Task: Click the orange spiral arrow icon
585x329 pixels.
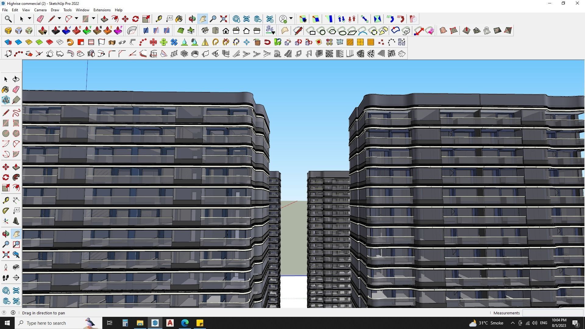Action: coord(70,42)
